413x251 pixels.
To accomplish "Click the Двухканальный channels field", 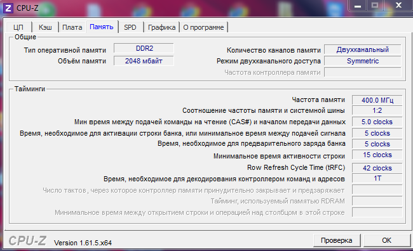I will click(363, 49).
